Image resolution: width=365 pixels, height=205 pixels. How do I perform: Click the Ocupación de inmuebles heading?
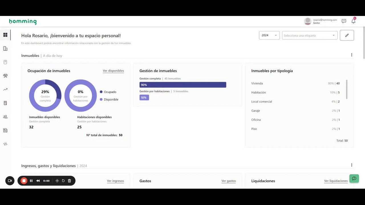[x=49, y=71]
